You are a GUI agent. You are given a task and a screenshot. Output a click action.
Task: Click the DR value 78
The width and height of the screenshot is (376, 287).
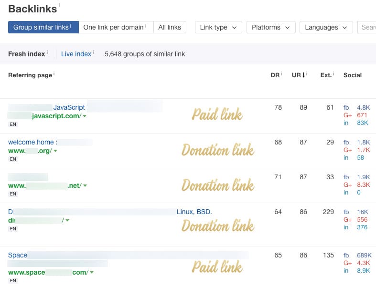[278, 107]
